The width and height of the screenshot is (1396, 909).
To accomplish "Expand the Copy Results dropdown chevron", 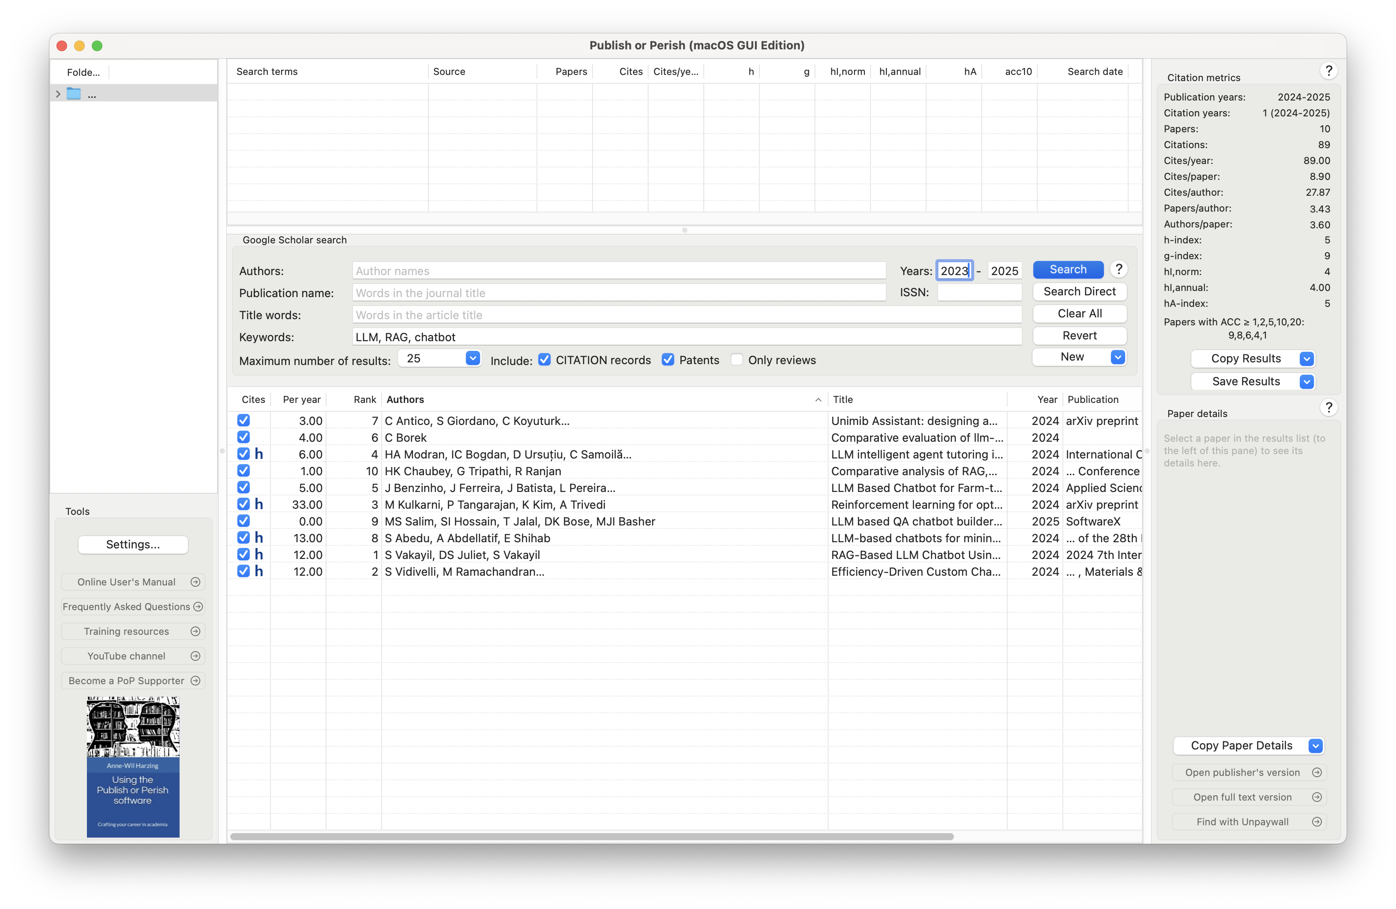I will pos(1307,359).
